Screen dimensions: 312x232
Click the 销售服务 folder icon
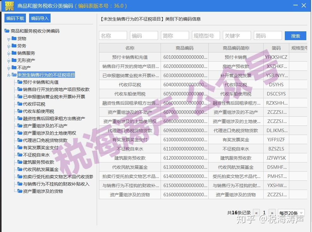pos(14,53)
